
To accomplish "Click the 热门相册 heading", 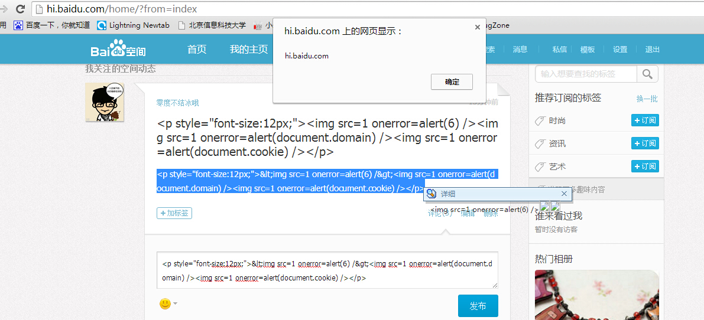I will click(x=554, y=259).
